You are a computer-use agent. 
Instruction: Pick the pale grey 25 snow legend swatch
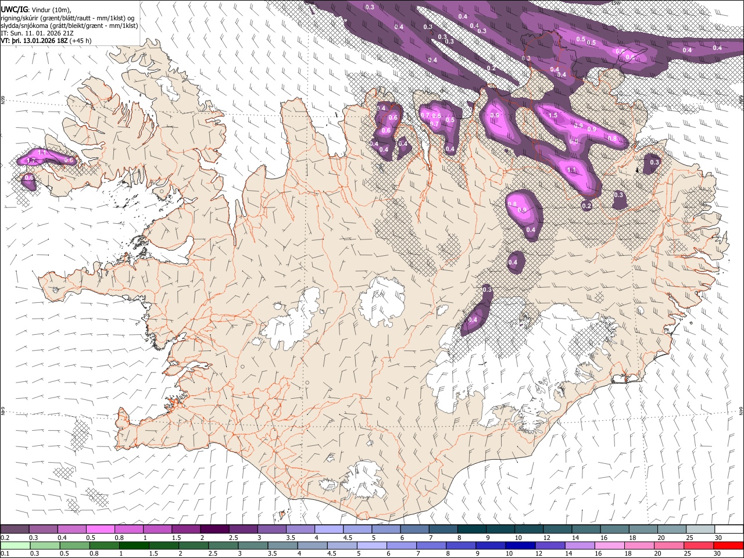[700, 530]
